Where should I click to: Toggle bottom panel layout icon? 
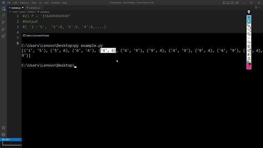(228, 2)
